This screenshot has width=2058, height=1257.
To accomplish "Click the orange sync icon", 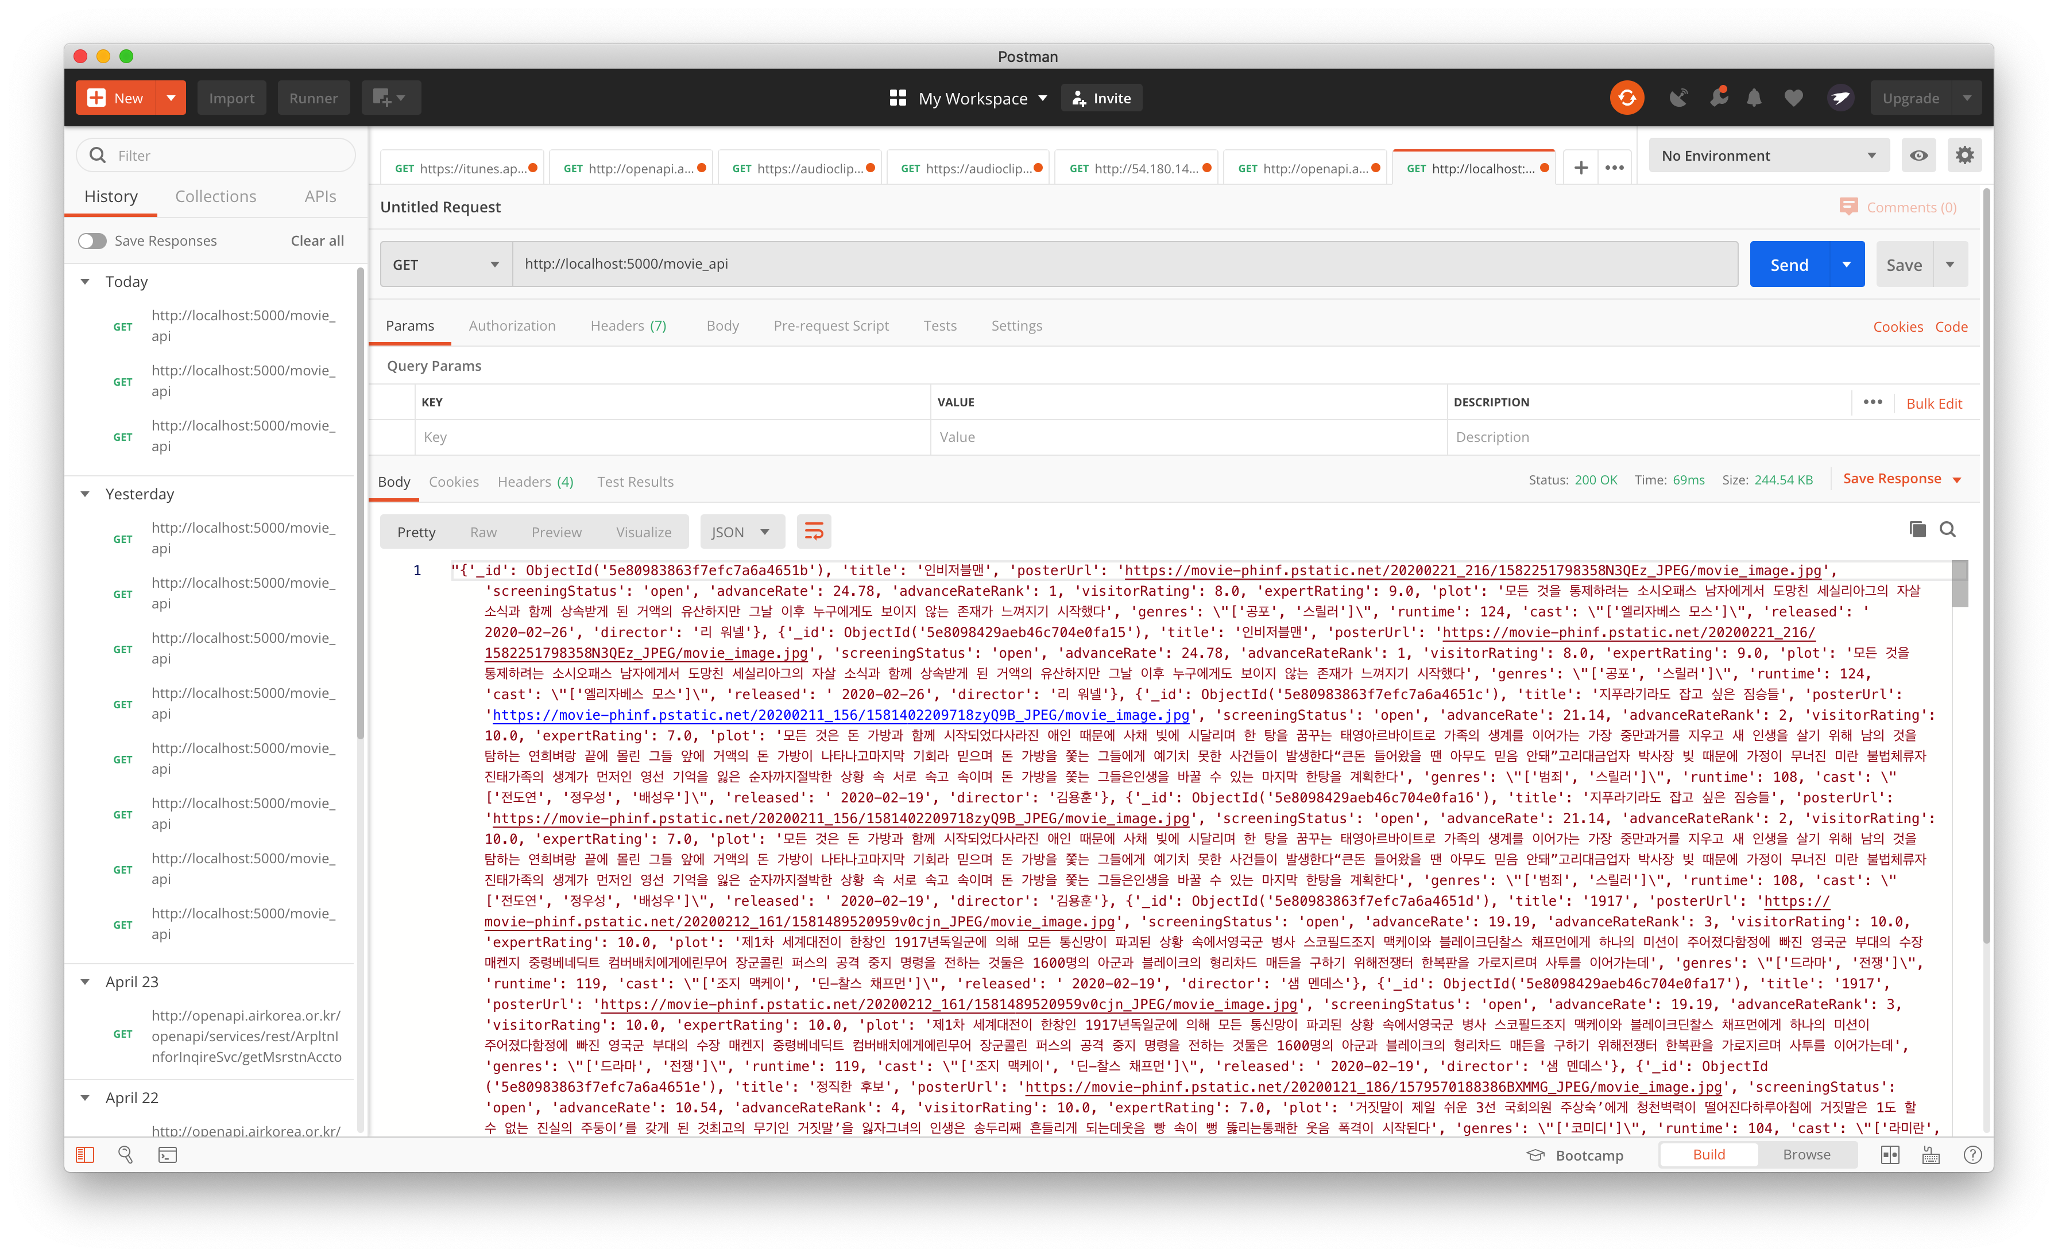I will [1626, 98].
